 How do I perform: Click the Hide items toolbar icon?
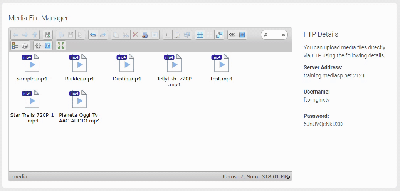(155, 35)
